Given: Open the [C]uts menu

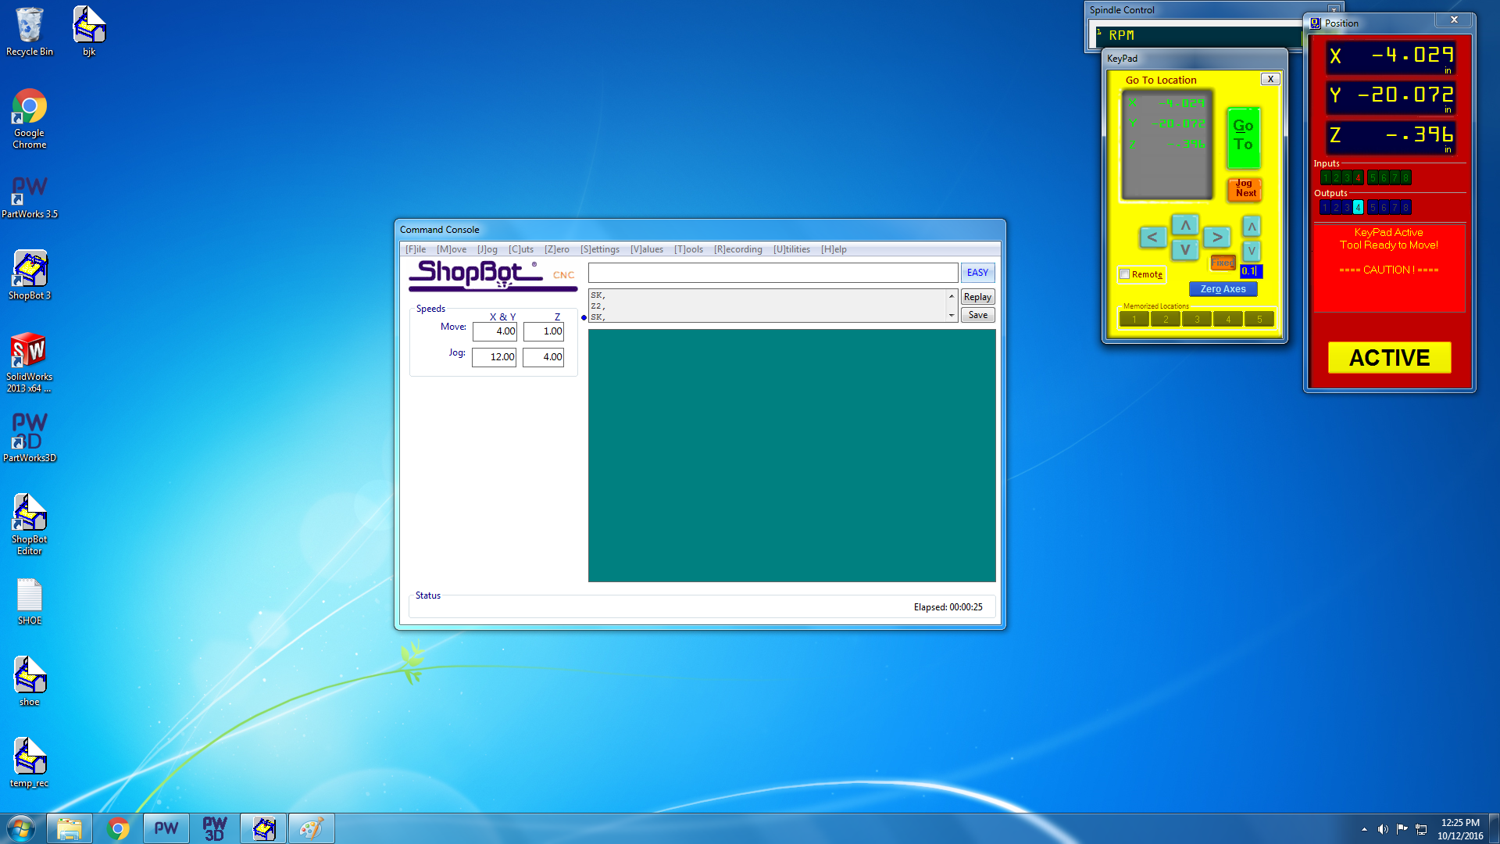Looking at the screenshot, I should [x=521, y=249].
